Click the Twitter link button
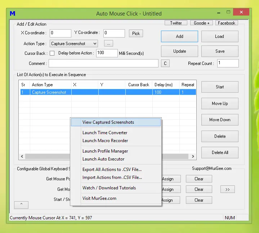The image size is (259, 233). 176,23
